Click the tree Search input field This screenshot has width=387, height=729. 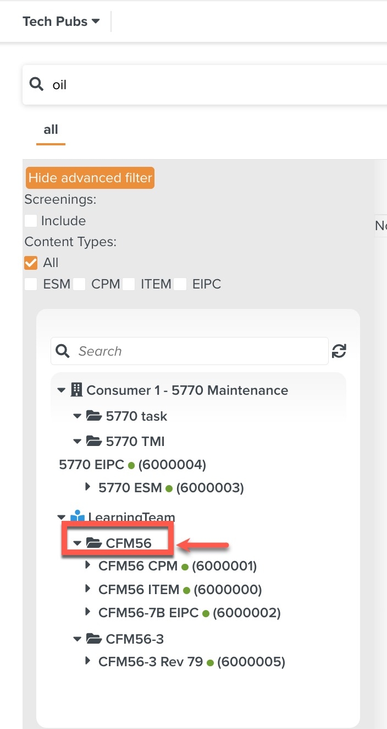tap(198, 351)
